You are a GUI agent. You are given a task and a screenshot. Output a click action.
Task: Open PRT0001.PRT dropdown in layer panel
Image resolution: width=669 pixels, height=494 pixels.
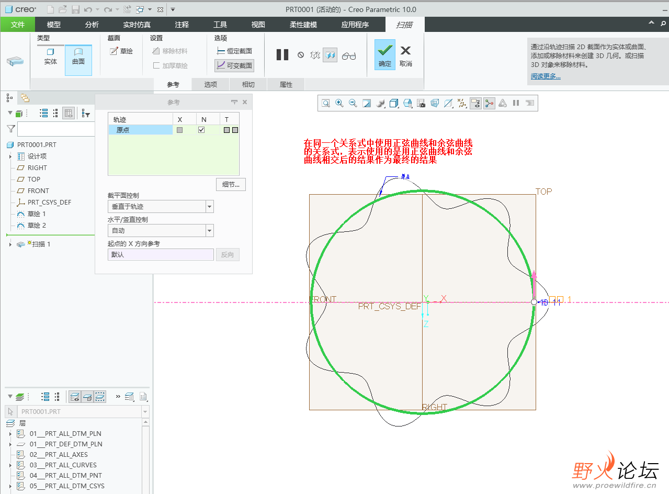click(145, 412)
